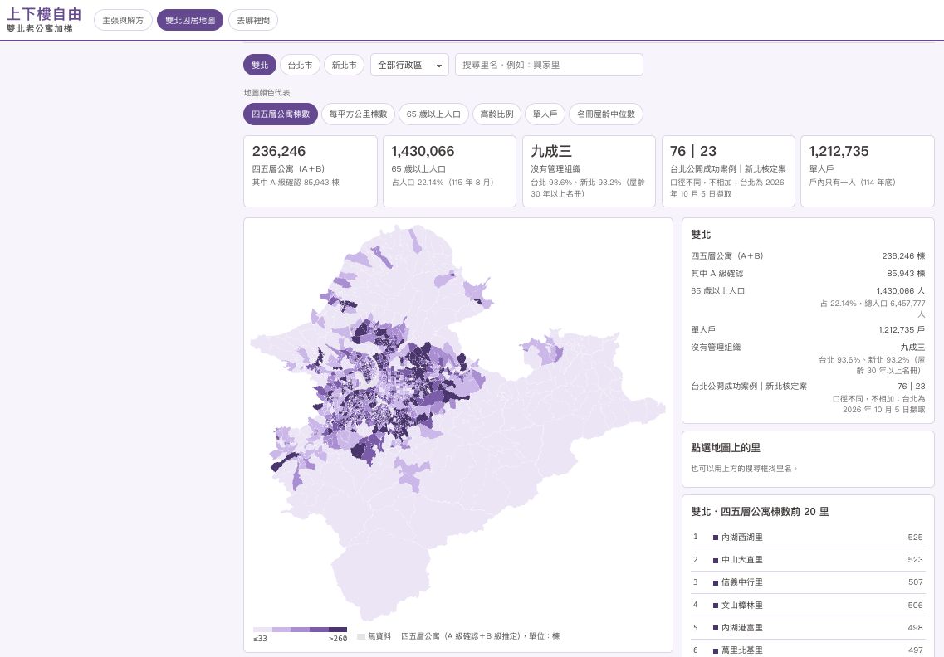This screenshot has width=944, height=657.
Task: Color the map by 高齡比例
Action: coord(496,114)
